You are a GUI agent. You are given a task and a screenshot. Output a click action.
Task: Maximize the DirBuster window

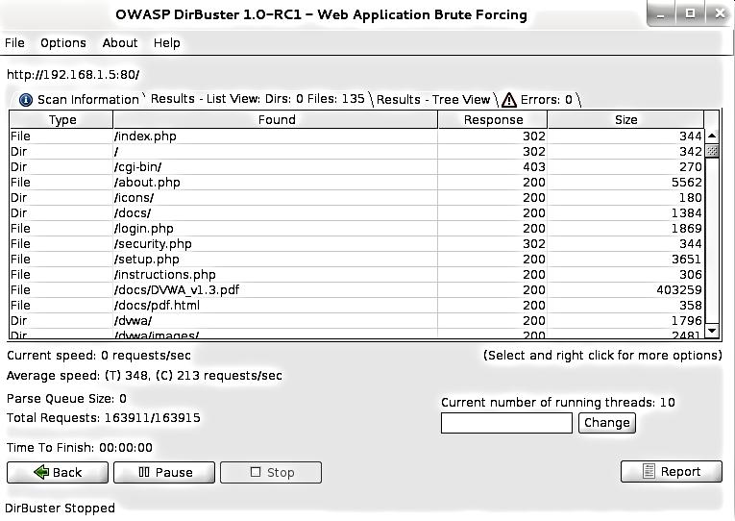[x=690, y=14]
